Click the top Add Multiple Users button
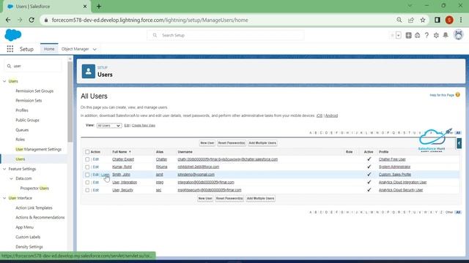 262,143
